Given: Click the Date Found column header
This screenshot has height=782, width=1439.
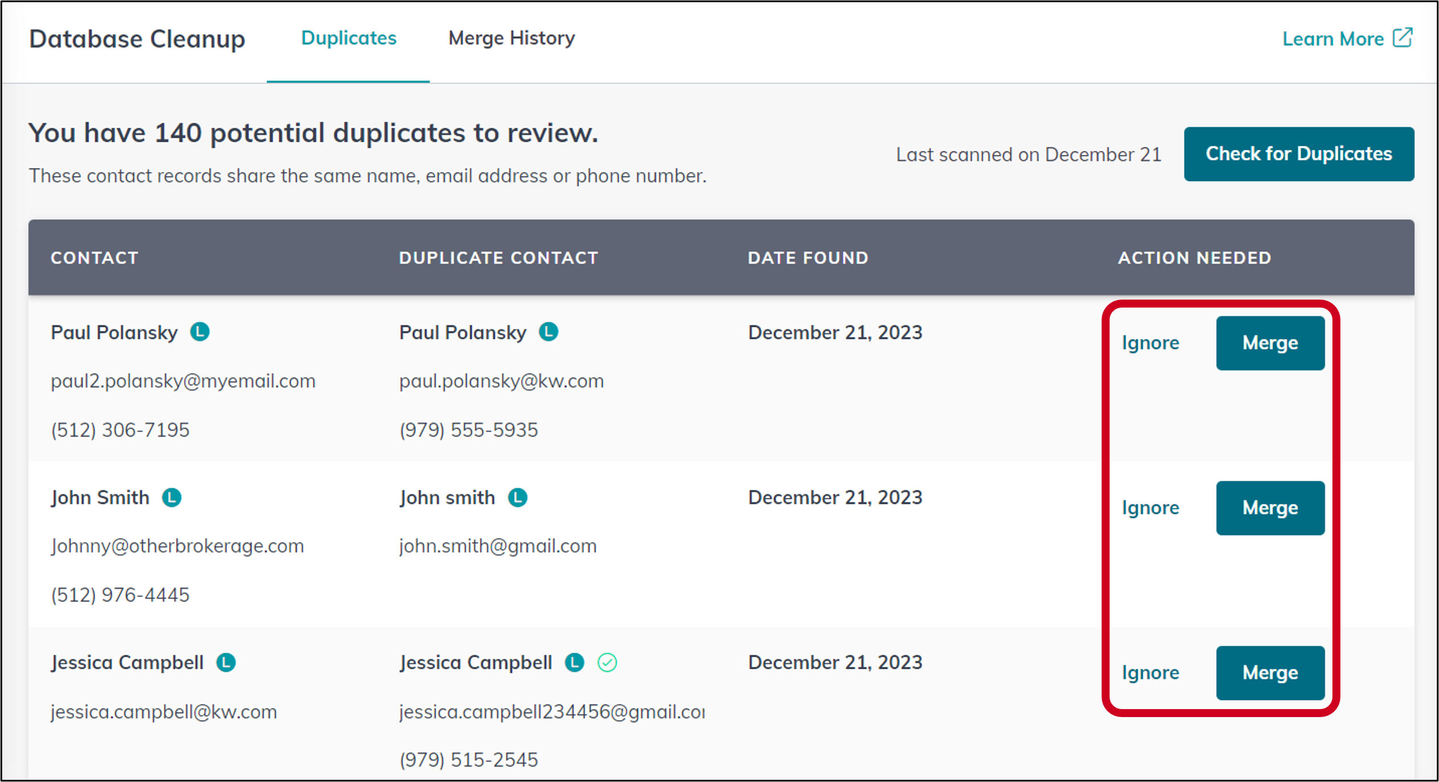Looking at the screenshot, I should [x=808, y=258].
